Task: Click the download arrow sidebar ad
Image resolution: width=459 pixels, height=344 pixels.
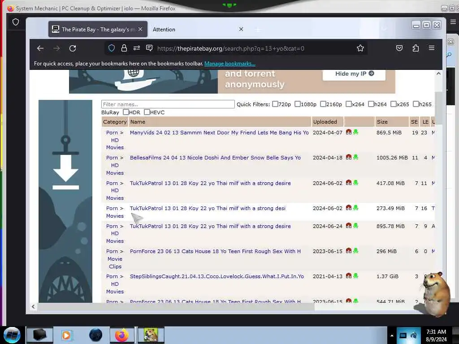Action: [x=65, y=201]
